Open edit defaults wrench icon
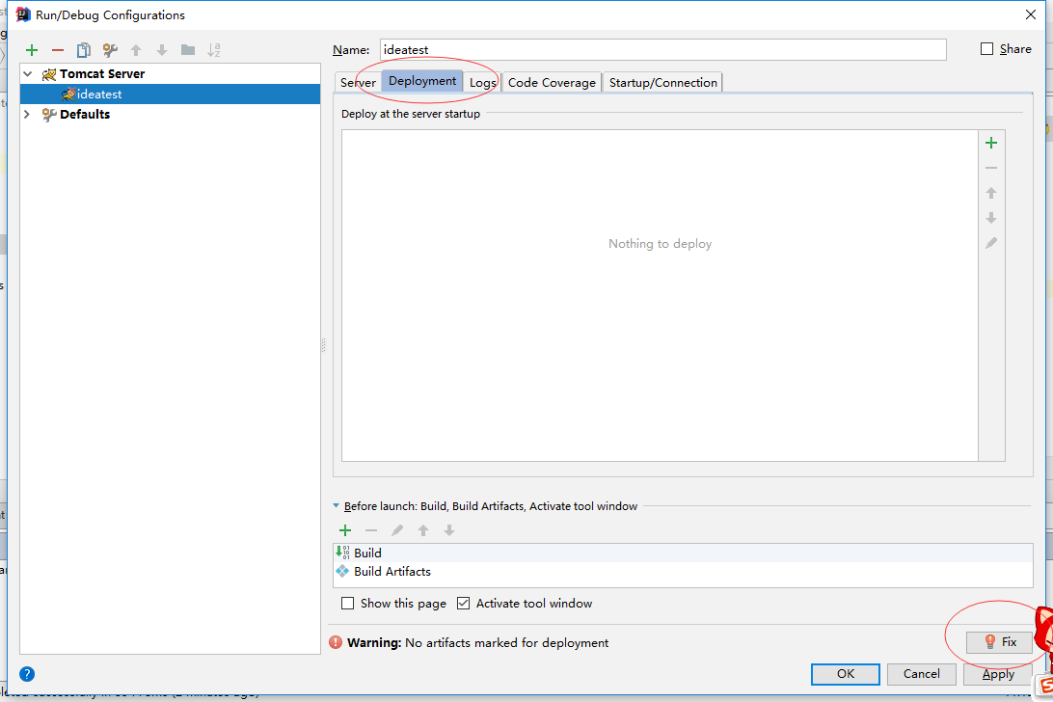 110,50
